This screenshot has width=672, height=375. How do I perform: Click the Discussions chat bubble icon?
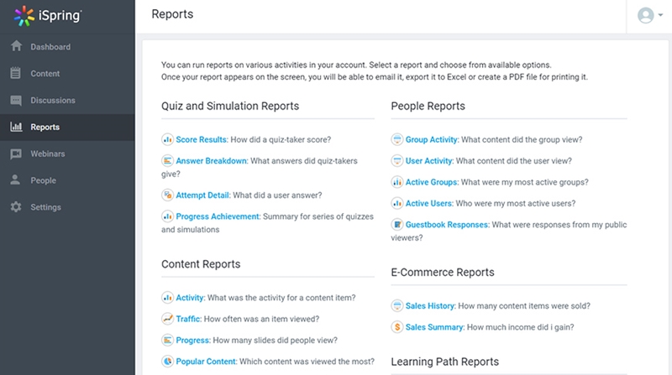point(16,101)
